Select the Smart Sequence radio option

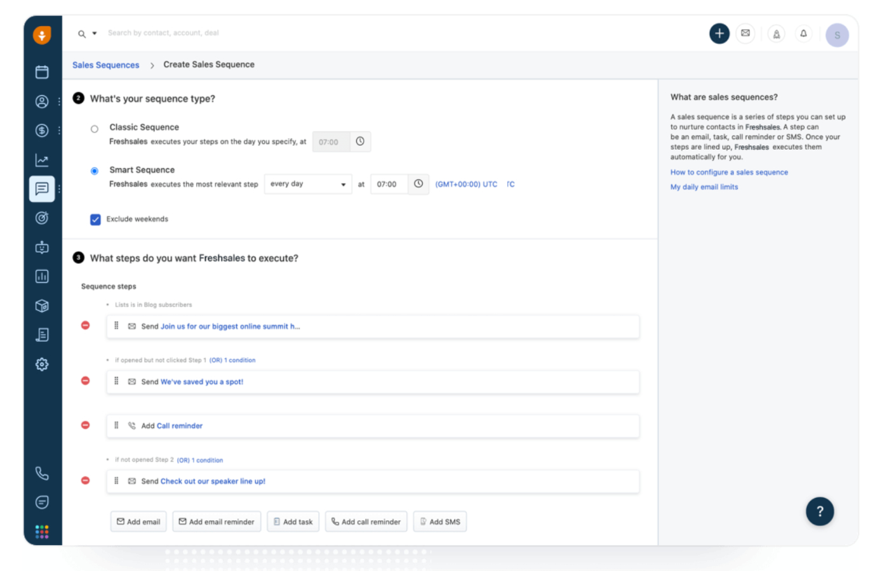[x=95, y=171]
